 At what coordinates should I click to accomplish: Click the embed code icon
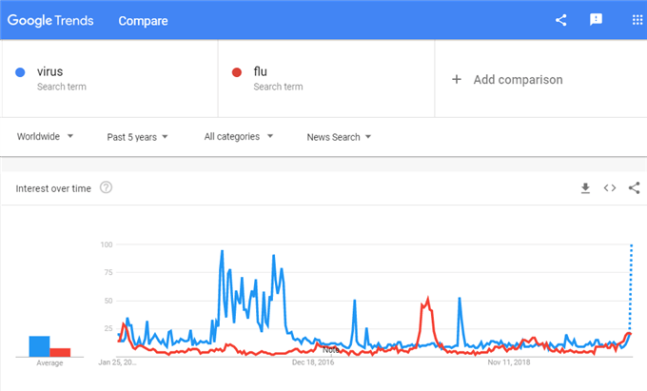click(610, 188)
